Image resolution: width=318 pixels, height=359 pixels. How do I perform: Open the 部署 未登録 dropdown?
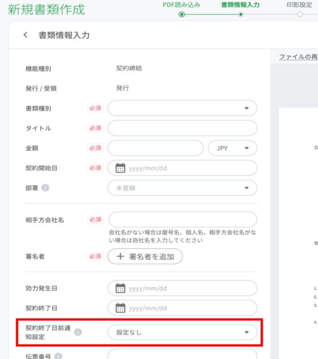tap(182, 188)
